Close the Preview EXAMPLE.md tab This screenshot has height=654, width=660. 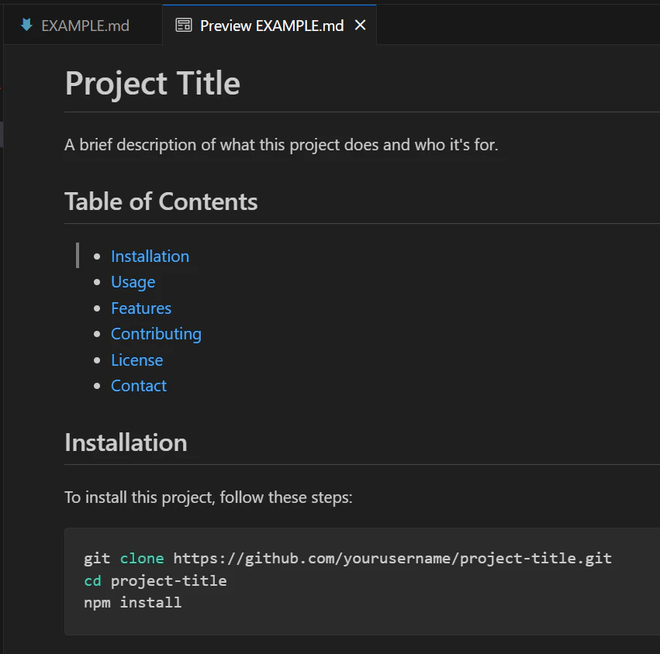(361, 26)
